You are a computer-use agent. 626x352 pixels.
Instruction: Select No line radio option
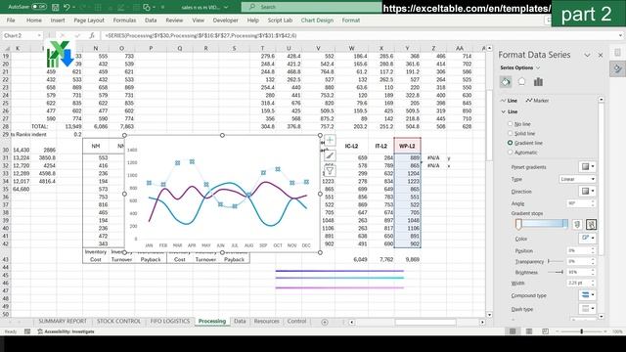click(510, 124)
